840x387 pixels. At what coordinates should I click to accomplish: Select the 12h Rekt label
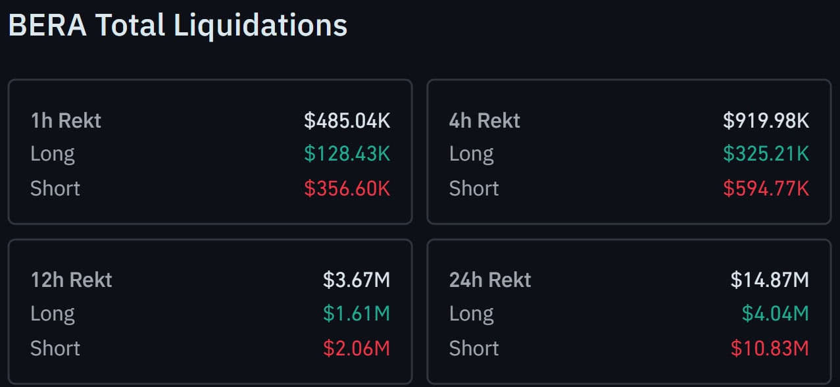pyautogui.click(x=71, y=280)
